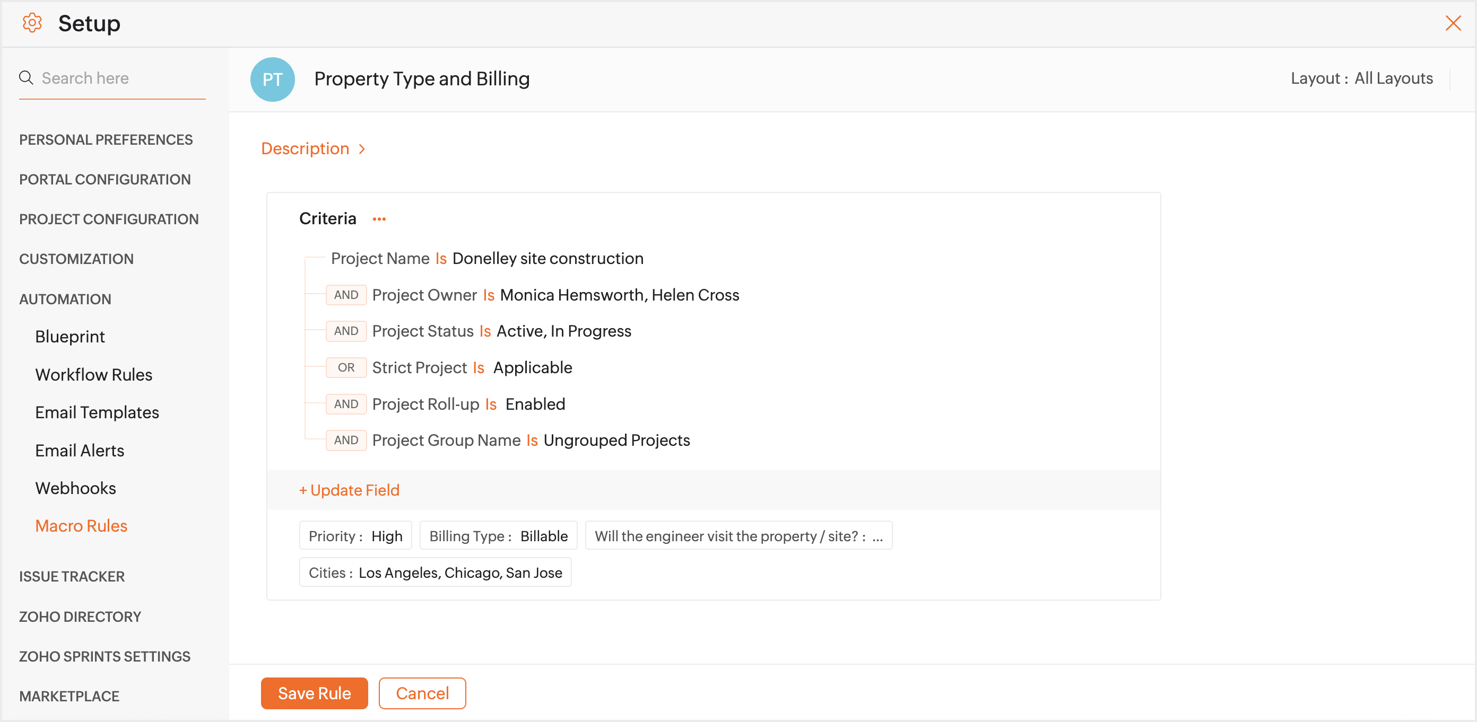Select Email Templates in sidebar

pos(97,412)
